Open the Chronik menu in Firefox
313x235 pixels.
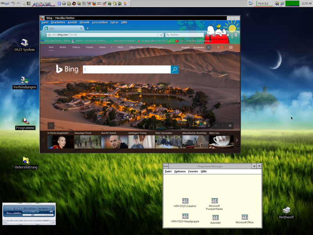tap(85, 22)
